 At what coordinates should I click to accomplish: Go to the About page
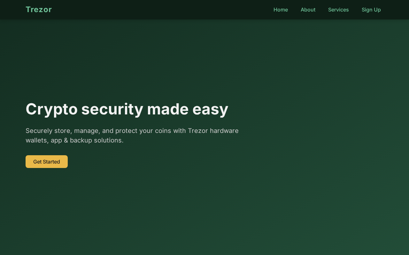pyautogui.click(x=308, y=10)
